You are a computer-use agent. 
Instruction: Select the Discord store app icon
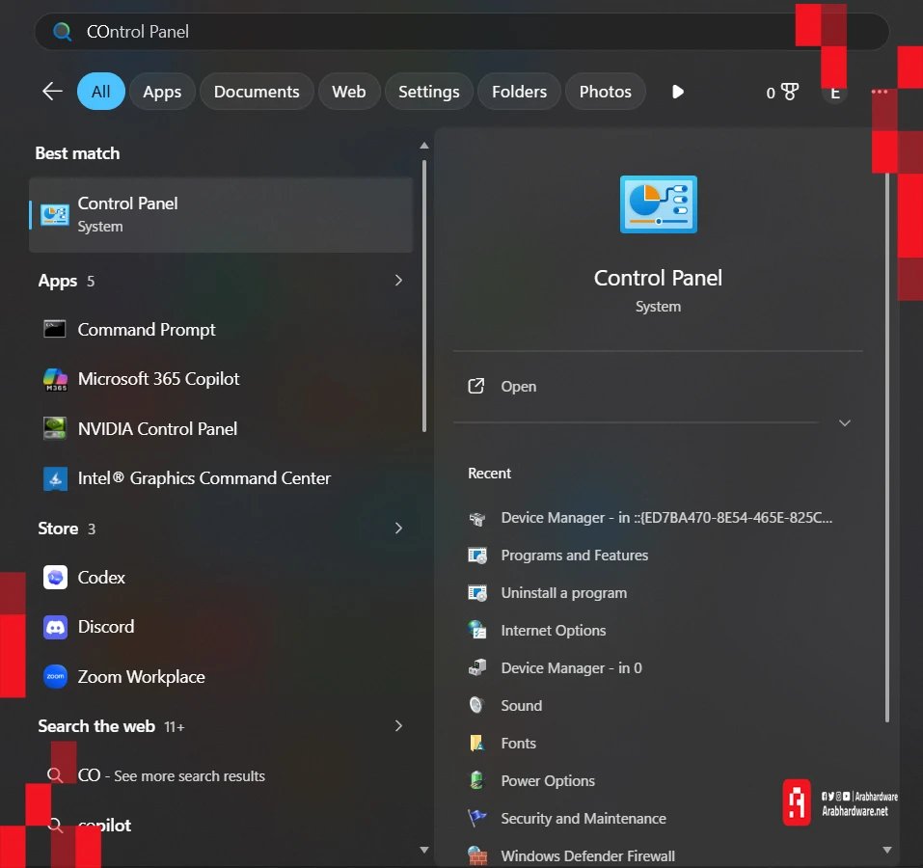[55, 627]
